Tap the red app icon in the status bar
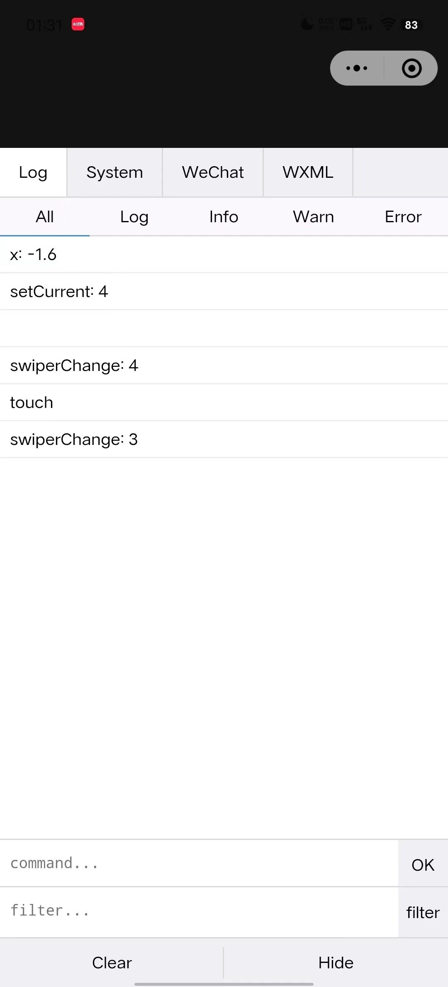The width and height of the screenshot is (448, 987). tap(78, 25)
